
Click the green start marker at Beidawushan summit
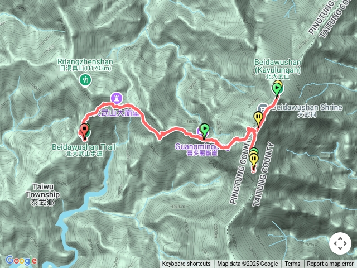pyautogui.click(x=277, y=89)
